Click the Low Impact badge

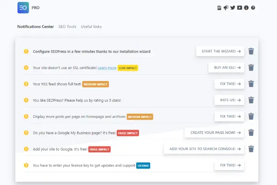pos(128,68)
